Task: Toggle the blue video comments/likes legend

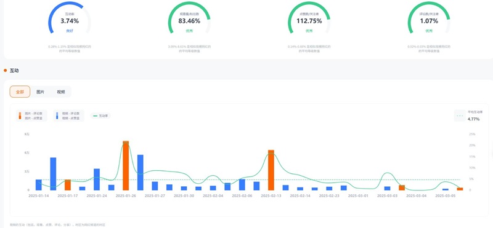Action: pos(68,116)
